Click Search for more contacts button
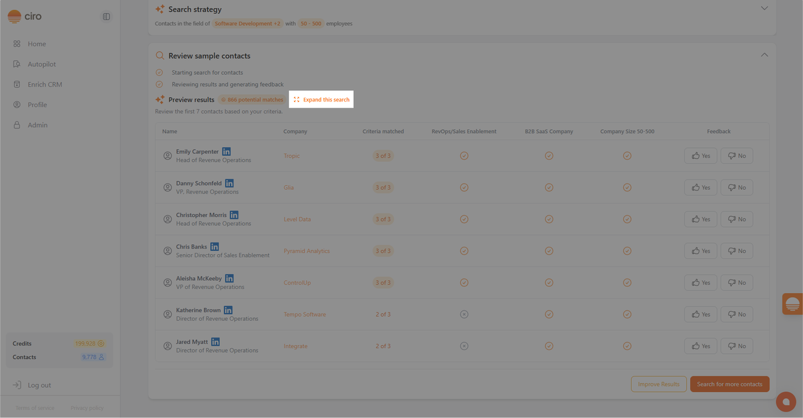Viewport: 803px width, 418px height. [729, 384]
